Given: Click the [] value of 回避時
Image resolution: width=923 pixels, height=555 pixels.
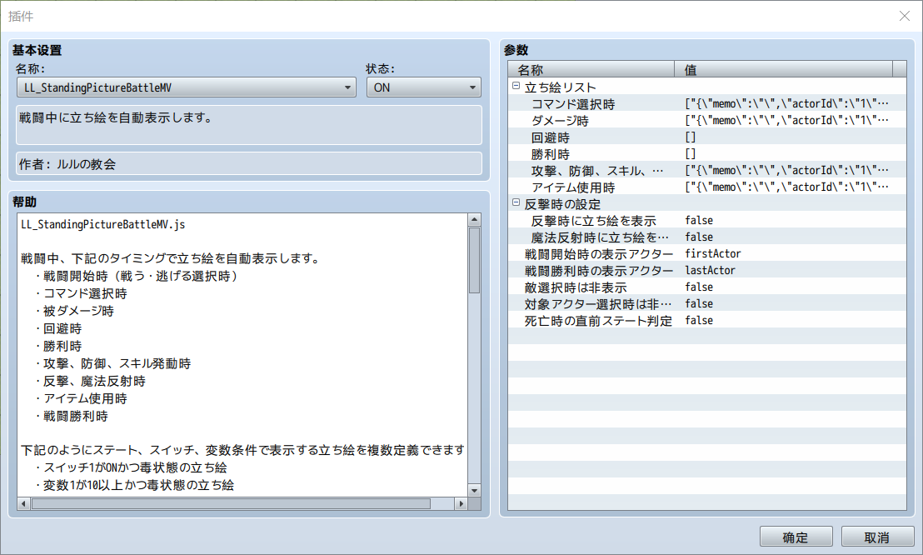Looking at the screenshot, I should click(x=691, y=137).
